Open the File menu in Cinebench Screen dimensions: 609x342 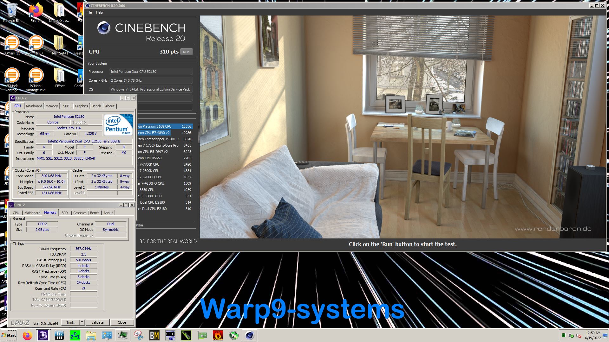point(89,12)
